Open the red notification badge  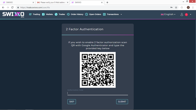(x=187, y=15)
